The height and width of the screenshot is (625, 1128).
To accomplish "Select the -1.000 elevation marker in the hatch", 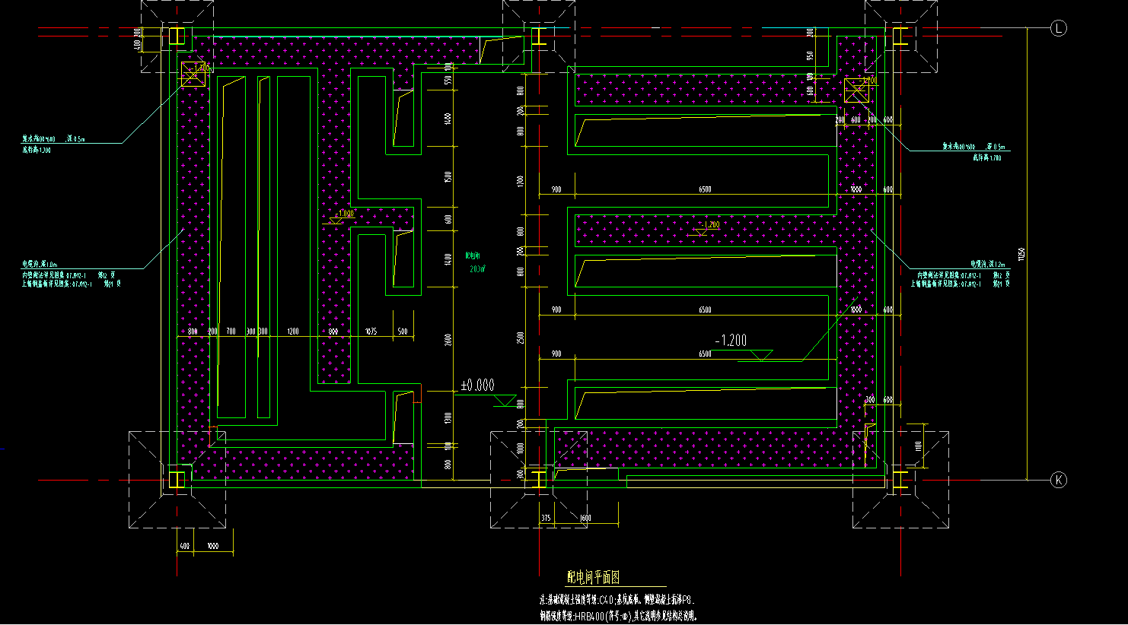I will coord(340,217).
